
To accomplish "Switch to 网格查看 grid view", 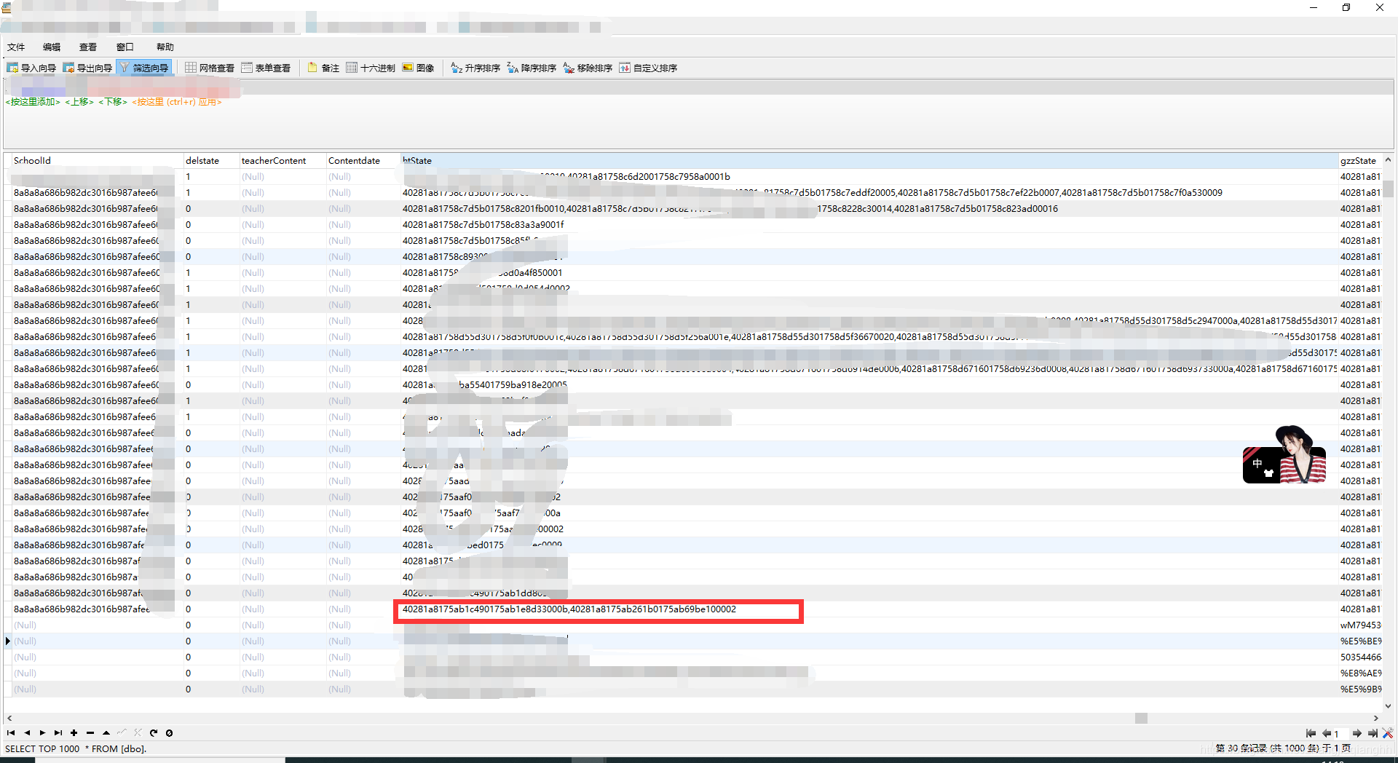I will click(210, 68).
